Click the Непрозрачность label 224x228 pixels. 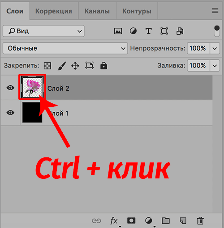(x=158, y=48)
